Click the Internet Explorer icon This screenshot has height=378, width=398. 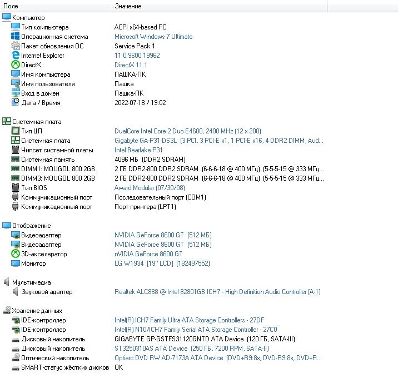click(x=16, y=56)
